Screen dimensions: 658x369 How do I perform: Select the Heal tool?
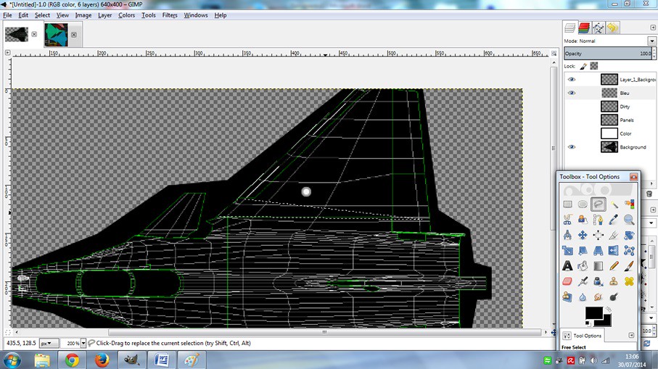629,281
